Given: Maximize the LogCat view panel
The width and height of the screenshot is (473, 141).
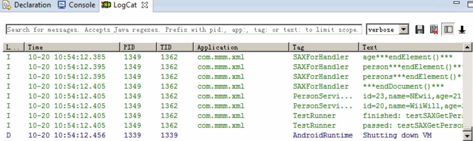Looking at the screenshot, I should 470,4.
